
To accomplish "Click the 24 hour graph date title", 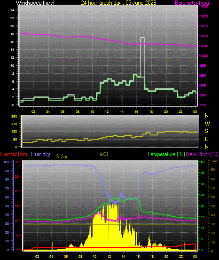I will point(118,3).
